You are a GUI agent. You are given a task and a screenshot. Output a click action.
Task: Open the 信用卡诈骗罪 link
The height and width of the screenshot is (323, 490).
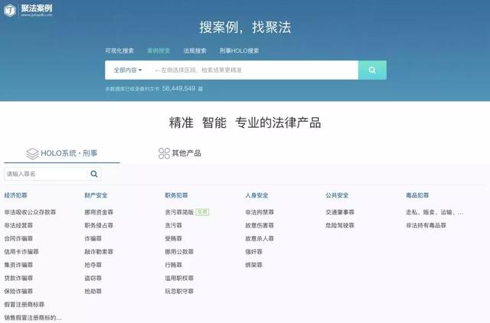[21, 252]
